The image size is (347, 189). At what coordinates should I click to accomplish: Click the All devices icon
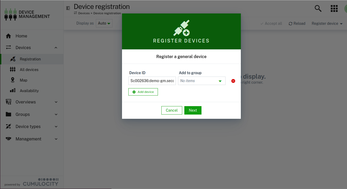(12, 69)
